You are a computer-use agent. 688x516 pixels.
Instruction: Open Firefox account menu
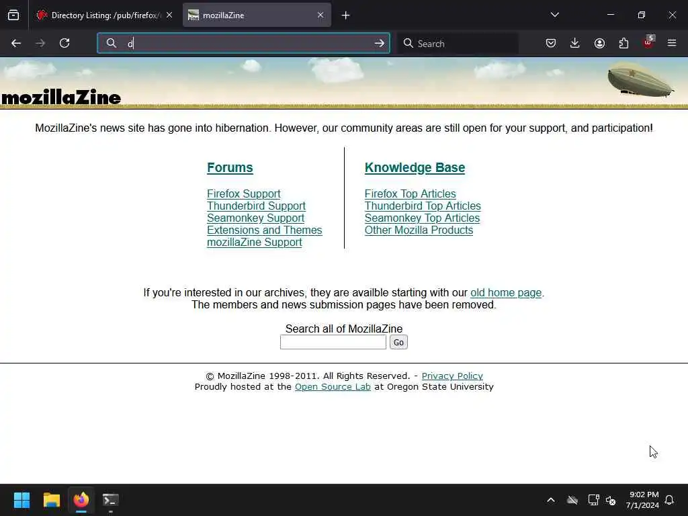pos(599,43)
